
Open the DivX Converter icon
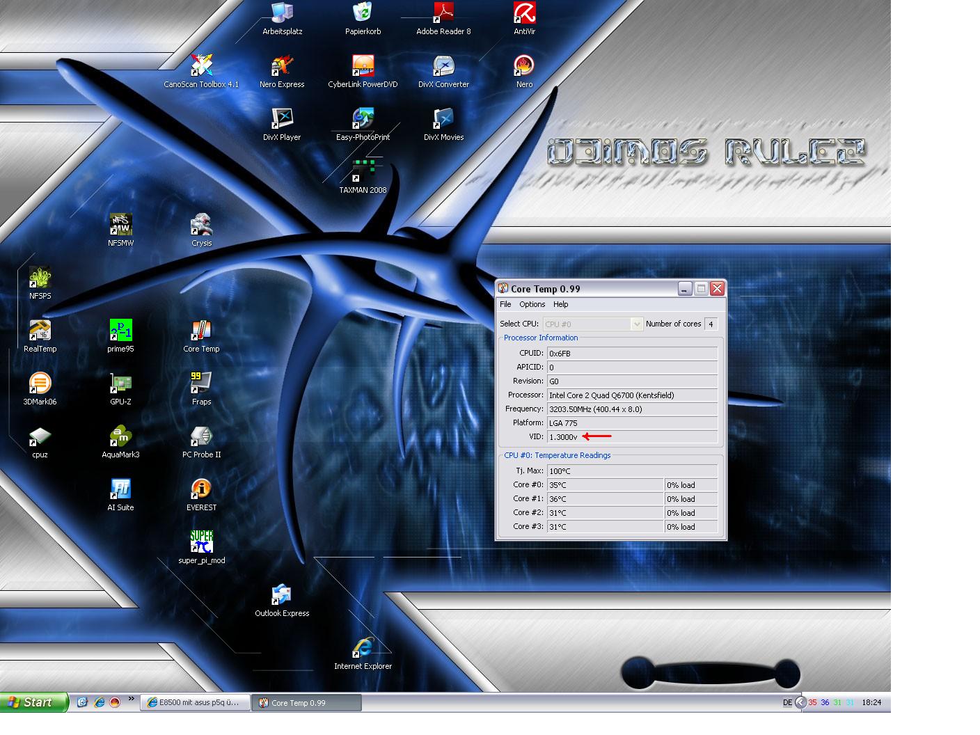(x=443, y=72)
